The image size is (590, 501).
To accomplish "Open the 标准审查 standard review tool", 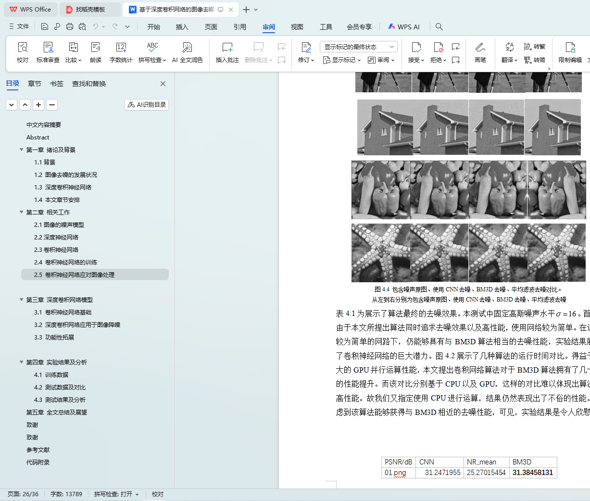I will click(x=48, y=52).
